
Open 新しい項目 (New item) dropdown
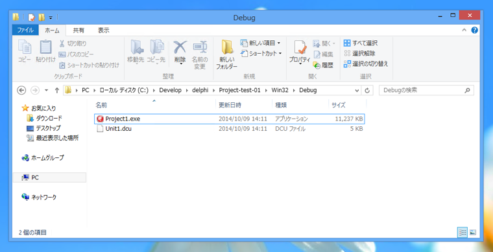point(261,43)
